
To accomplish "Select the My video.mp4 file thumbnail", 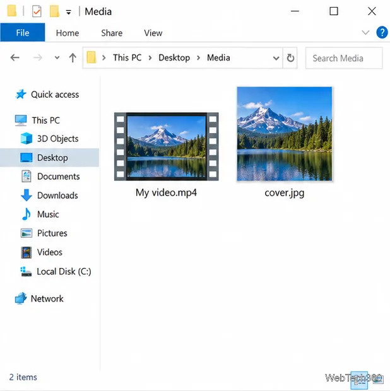I will [x=167, y=146].
